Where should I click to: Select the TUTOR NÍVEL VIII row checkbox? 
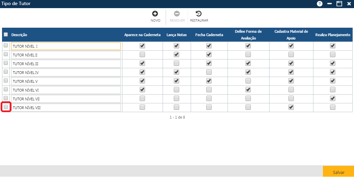(x=6, y=107)
